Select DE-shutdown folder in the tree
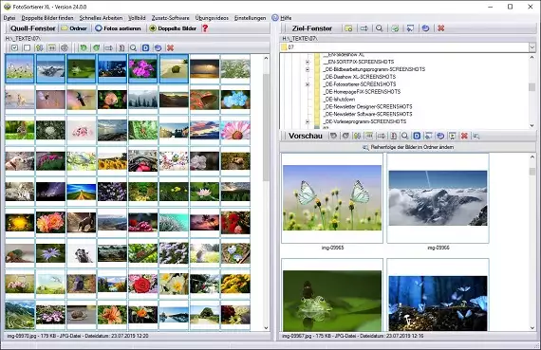Viewport: 541px width, 350px height. pos(339,100)
